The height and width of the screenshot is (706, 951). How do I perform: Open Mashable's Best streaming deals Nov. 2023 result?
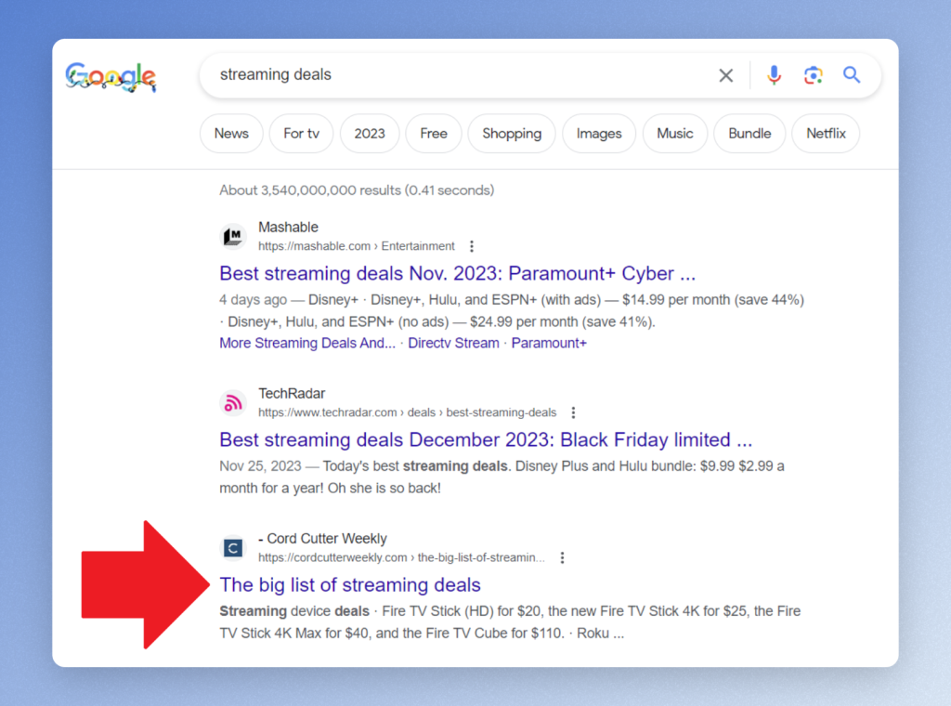(x=457, y=274)
